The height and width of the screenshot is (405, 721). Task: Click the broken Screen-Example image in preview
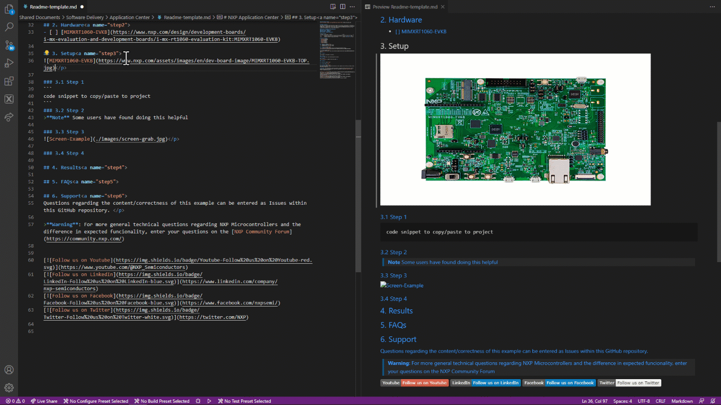point(402,285)
